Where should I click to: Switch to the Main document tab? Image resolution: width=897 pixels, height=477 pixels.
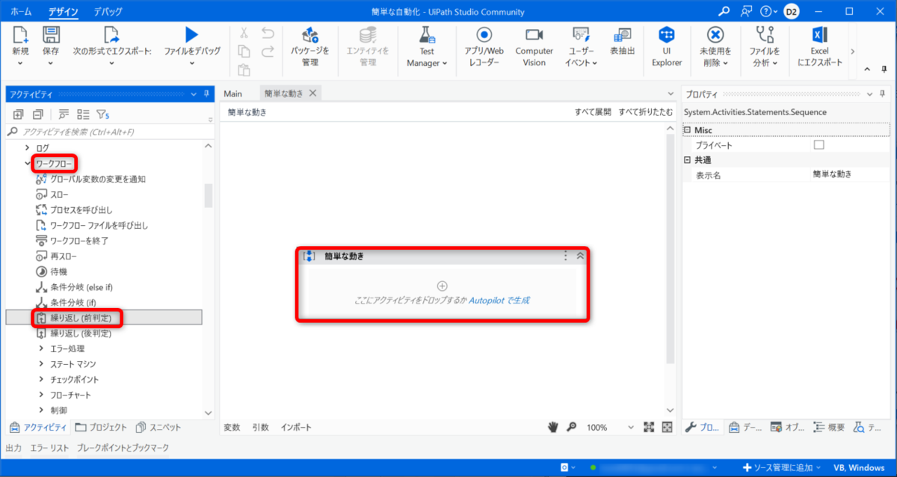pyautogui.click(x=233, y=93)
